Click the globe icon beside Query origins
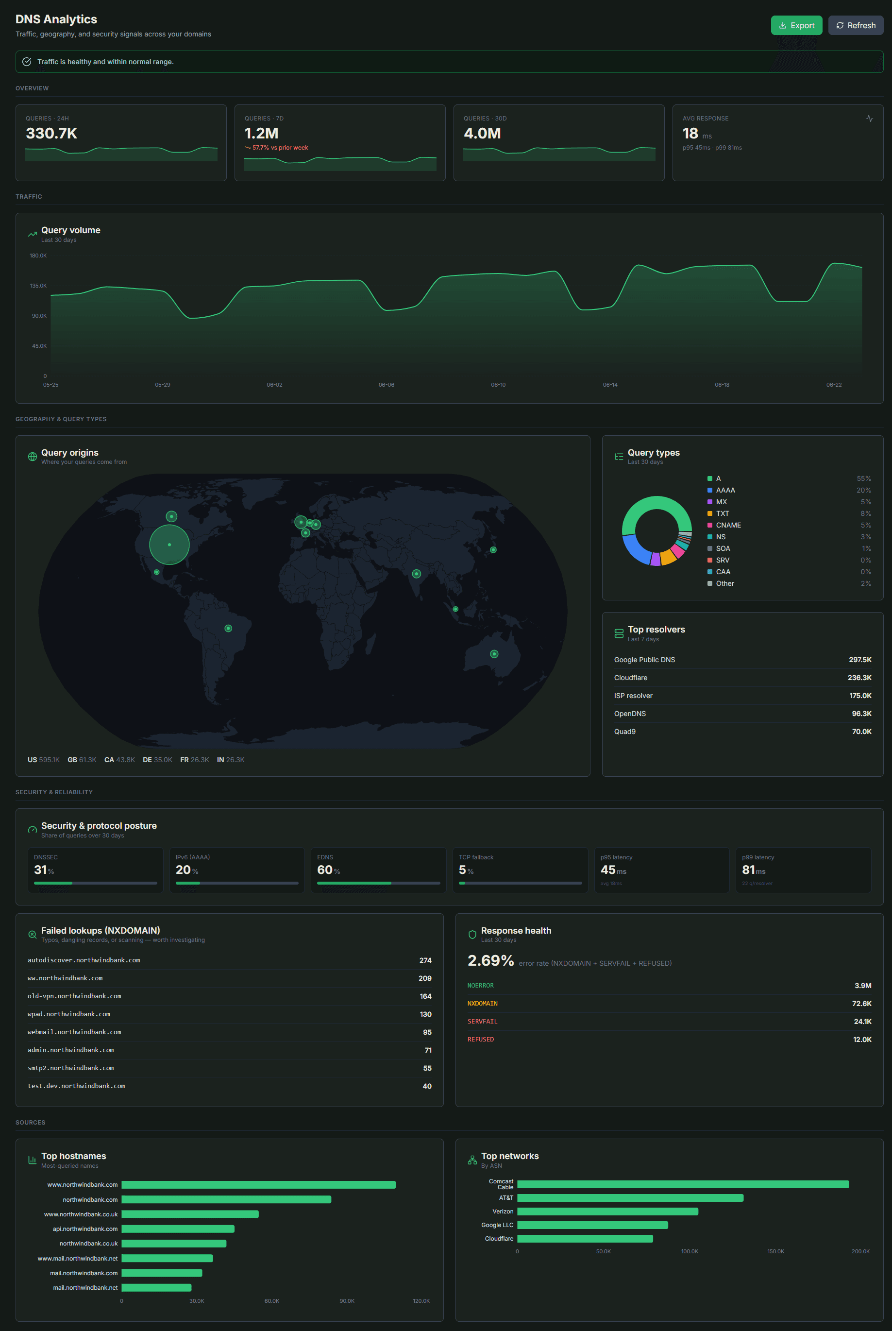The image size is (892, 1331). tap(33, 456)
